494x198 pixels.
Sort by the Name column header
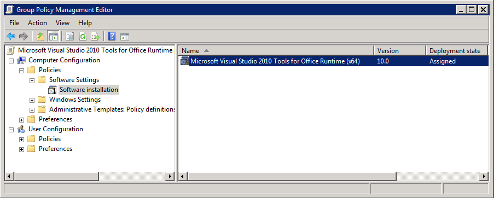276,51
